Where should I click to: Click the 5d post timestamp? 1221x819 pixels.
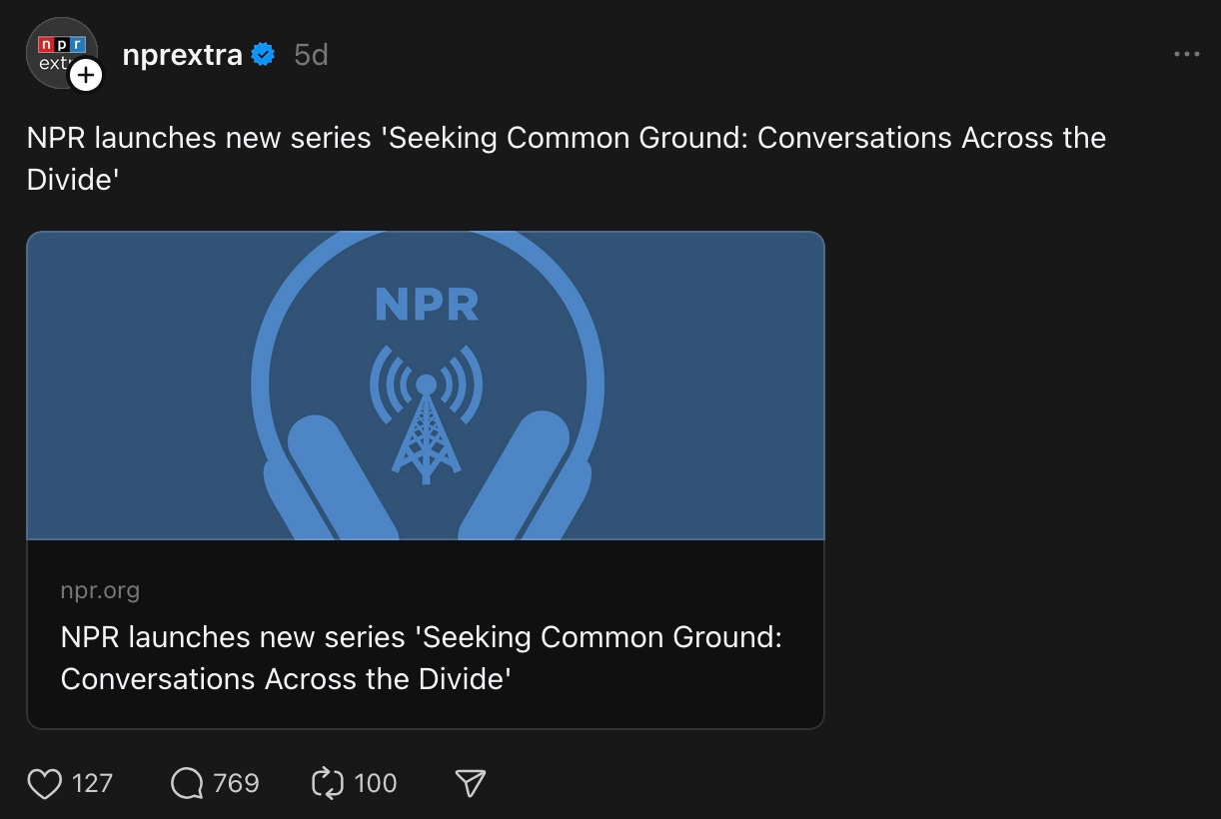click(311, 55)
